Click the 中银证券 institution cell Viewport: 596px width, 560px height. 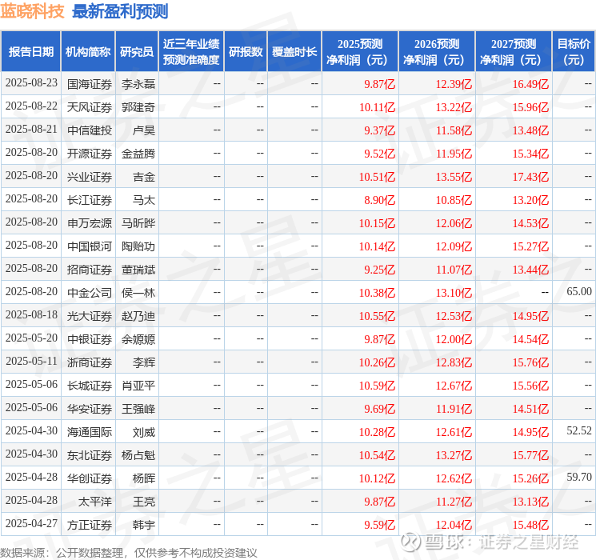point(90,339)
